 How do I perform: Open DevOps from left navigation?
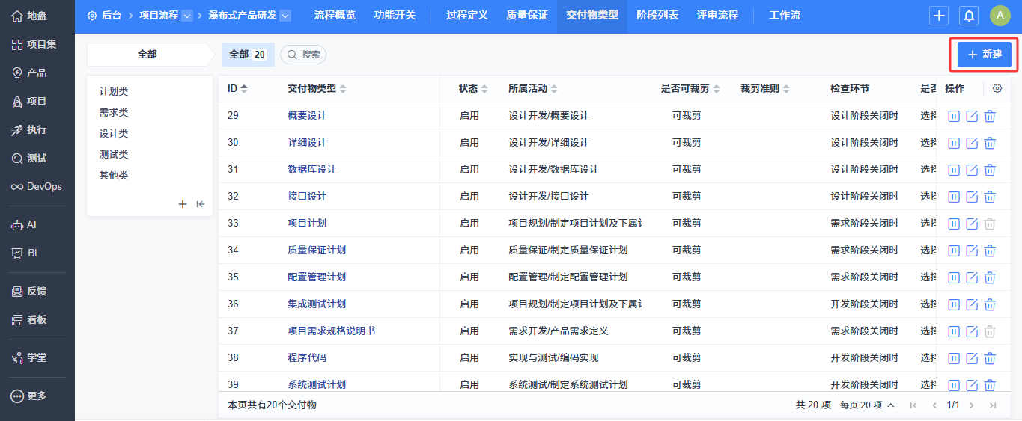coord(37,186)
